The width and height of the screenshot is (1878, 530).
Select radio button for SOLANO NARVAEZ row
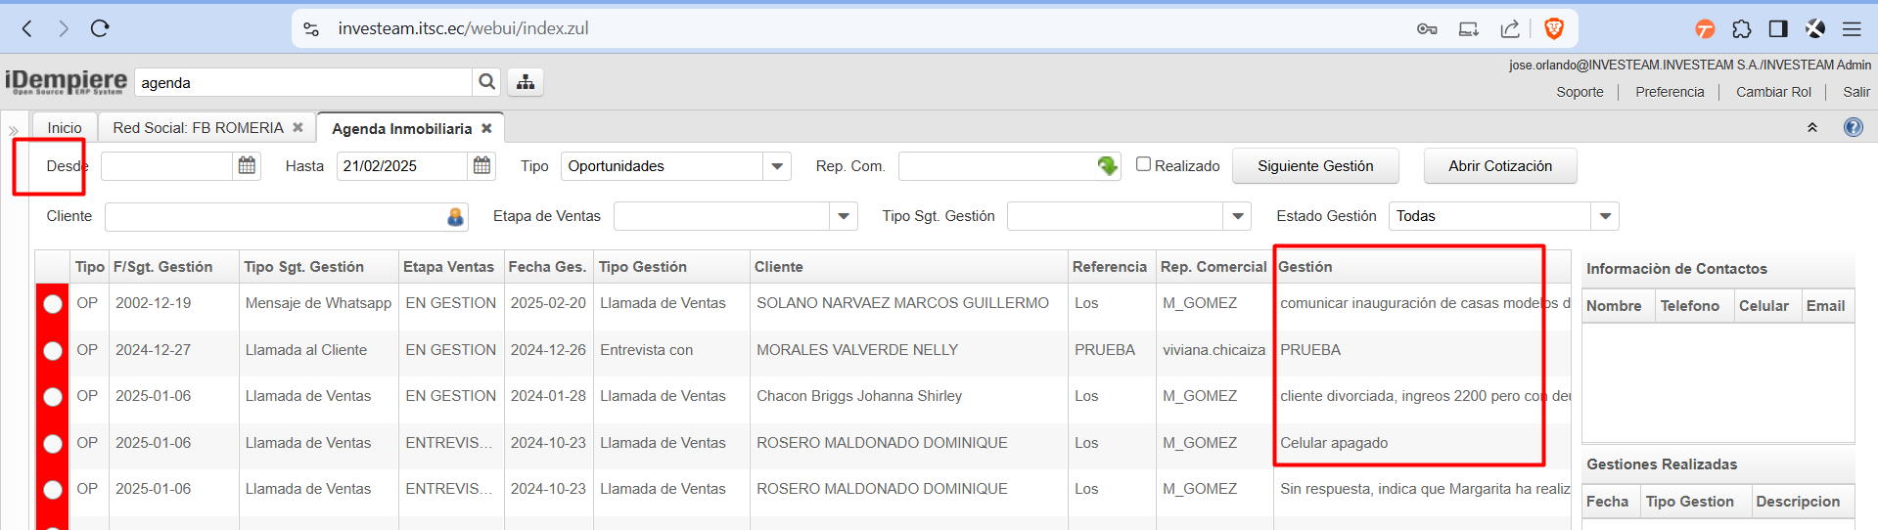point(53,304)
